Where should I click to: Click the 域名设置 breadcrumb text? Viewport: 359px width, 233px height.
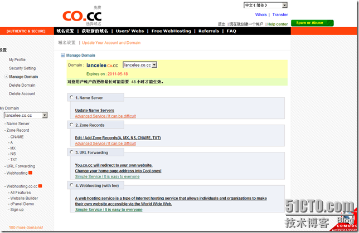coord(67,43)
